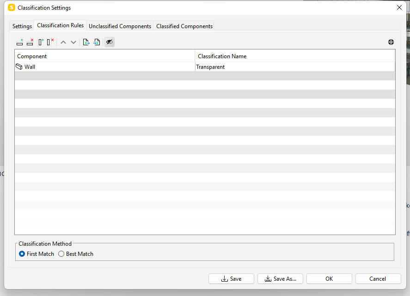The width and height of the screenshot is (410, 296).
Task: Click the Wall component cube icon
Action: (19, 66)
